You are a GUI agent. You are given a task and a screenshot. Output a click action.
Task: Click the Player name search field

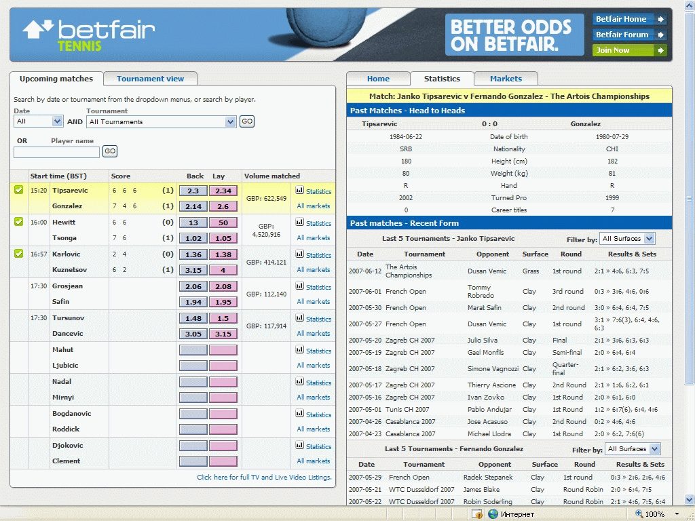click(56, 152)
